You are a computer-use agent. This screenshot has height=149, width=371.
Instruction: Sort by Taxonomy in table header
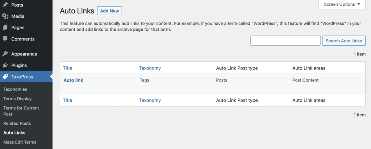[x=150, y=68]
